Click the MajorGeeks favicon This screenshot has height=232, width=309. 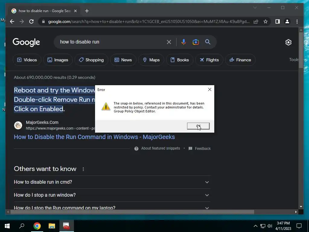tap(18, 125)
